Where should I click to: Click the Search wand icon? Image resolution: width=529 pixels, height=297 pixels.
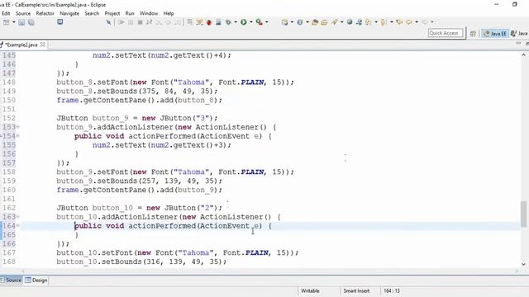[x=334, y=22]
